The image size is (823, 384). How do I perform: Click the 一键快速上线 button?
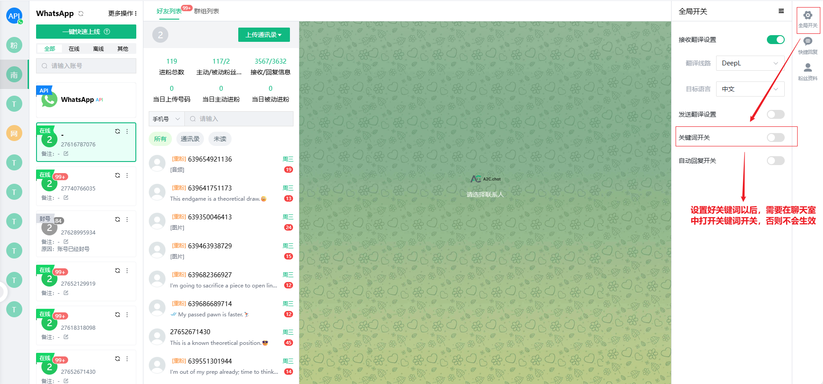(86, 32)
